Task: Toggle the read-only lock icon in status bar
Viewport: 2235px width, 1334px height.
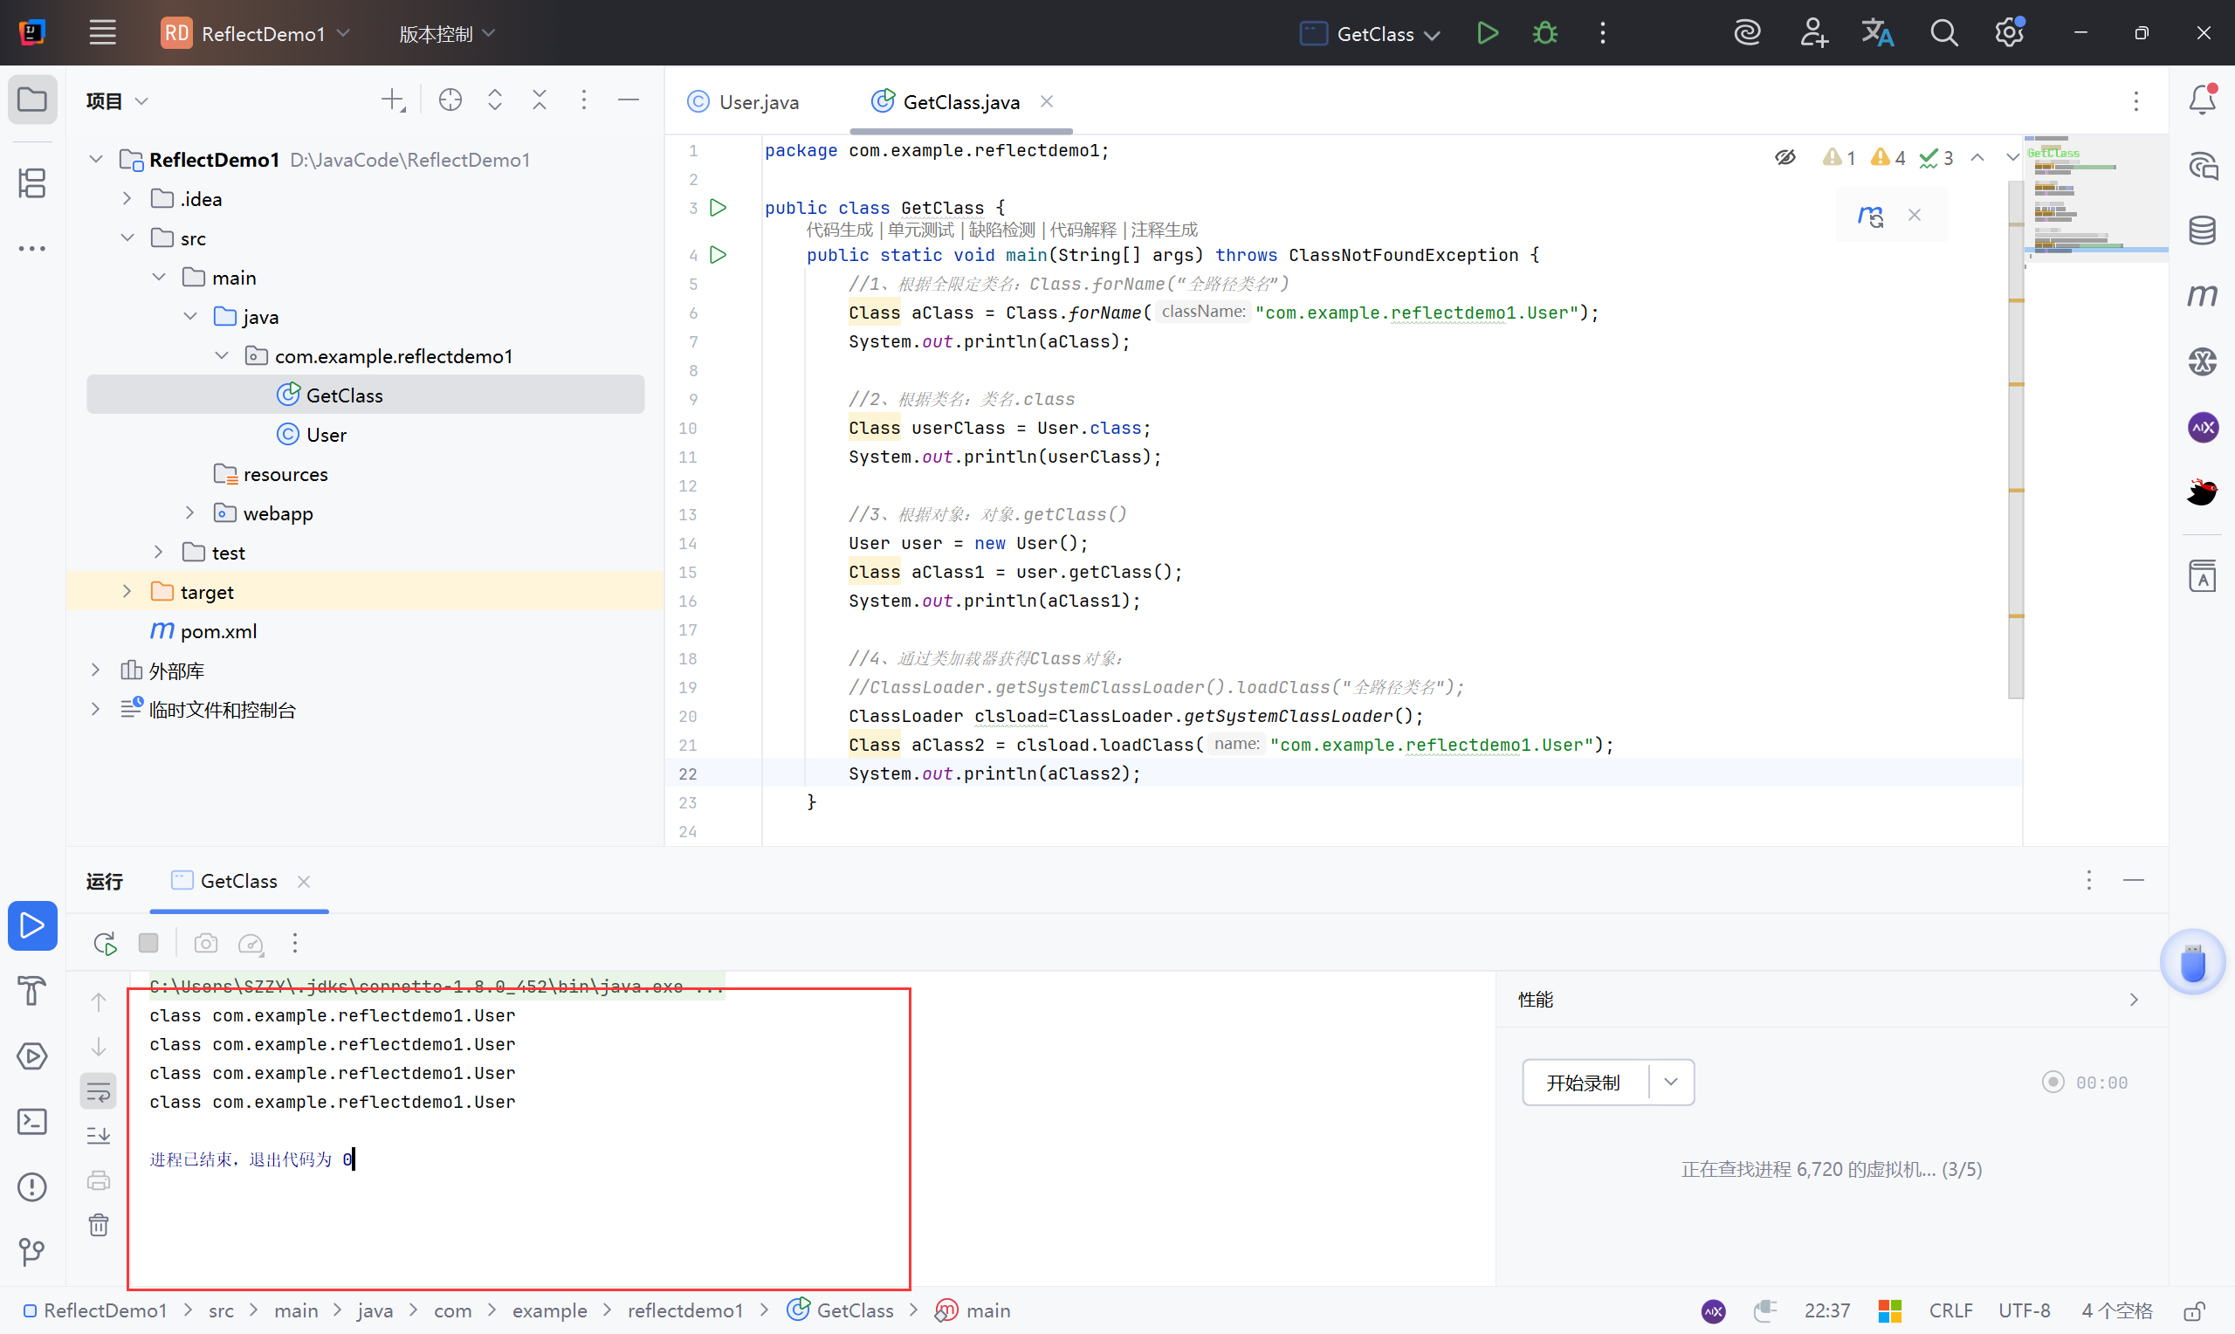Action: pyautogui.click(x=2196, y=1310)
